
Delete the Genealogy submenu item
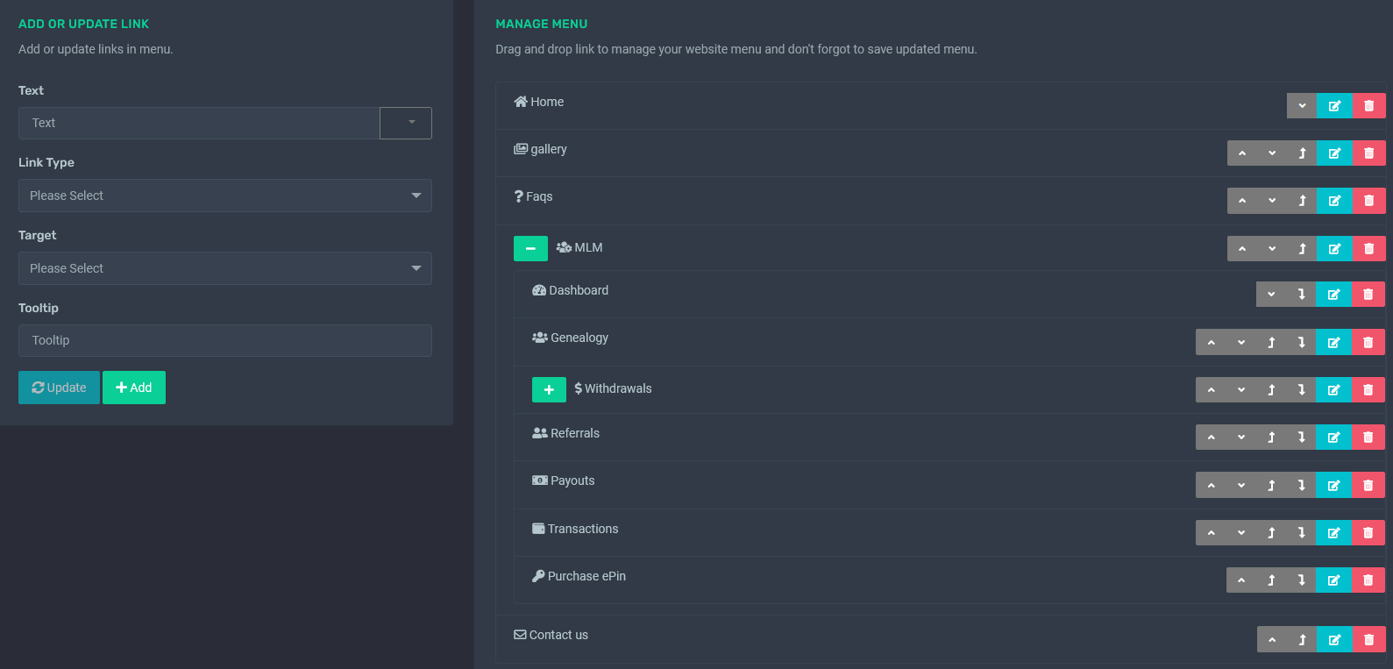tap(1368, 343)
